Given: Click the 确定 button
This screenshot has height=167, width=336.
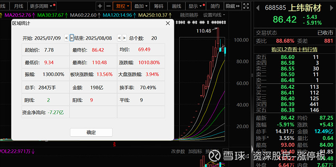Looking at the screenshot, I should (91, 132).
